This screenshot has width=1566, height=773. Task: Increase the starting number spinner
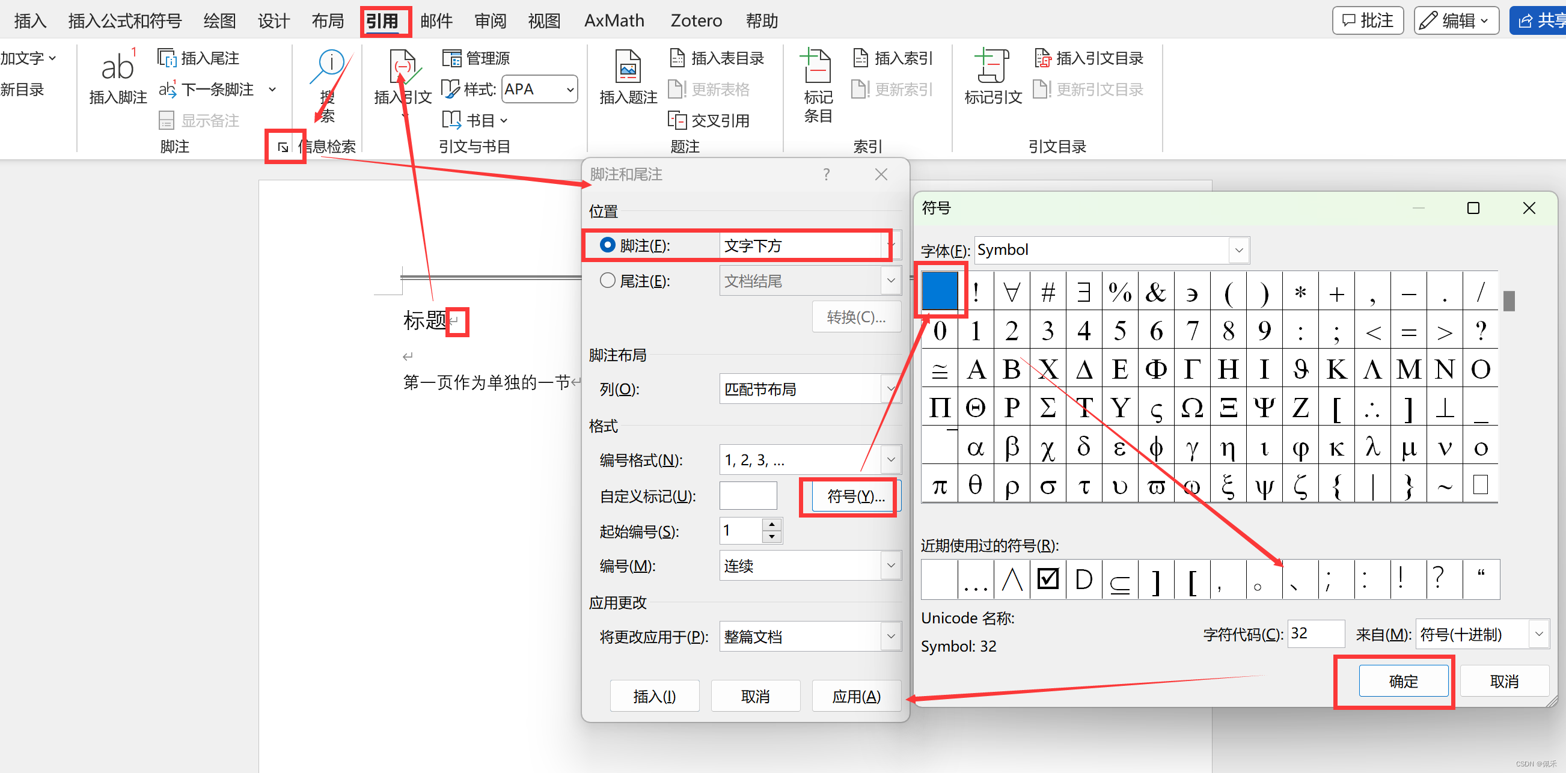click(771, 524)
